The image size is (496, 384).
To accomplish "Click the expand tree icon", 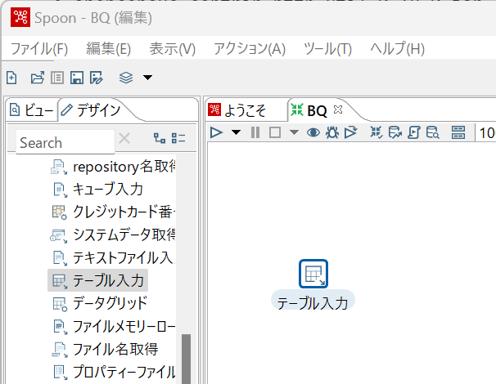I will point(160,138).
